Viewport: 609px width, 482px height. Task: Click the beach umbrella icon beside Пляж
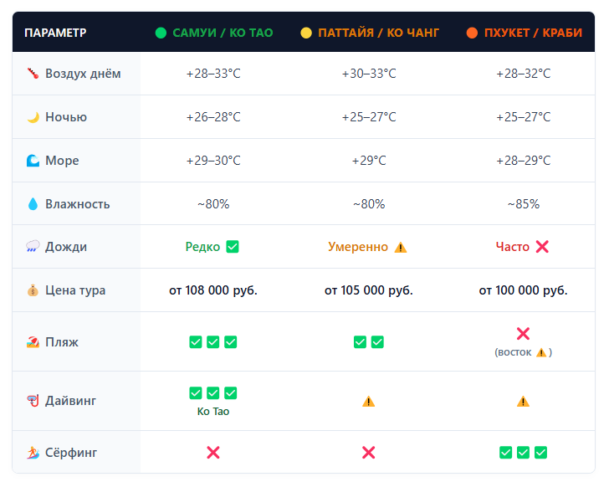(x=33, y=342)
